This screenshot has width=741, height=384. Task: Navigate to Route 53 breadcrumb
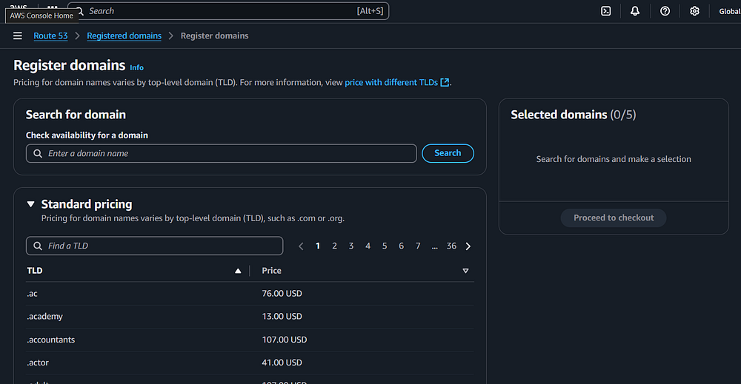point(50,36)
